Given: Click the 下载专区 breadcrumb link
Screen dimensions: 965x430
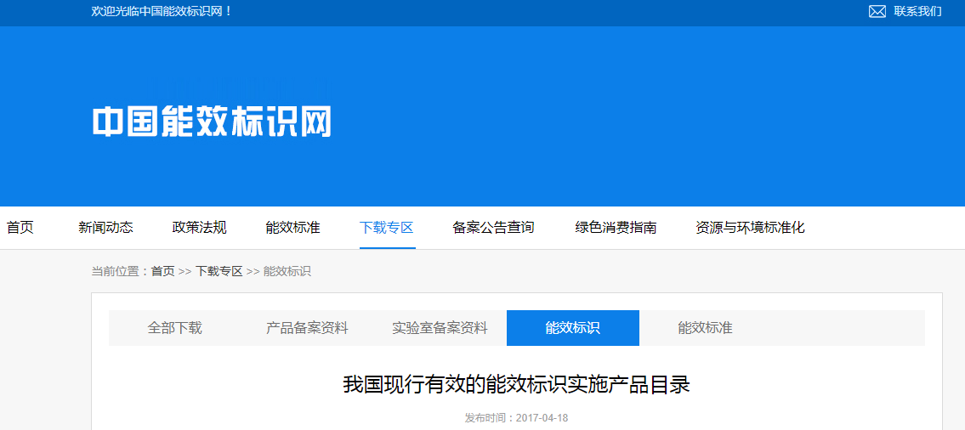Looking at the screenshot, I should click(x=219, y=271).
